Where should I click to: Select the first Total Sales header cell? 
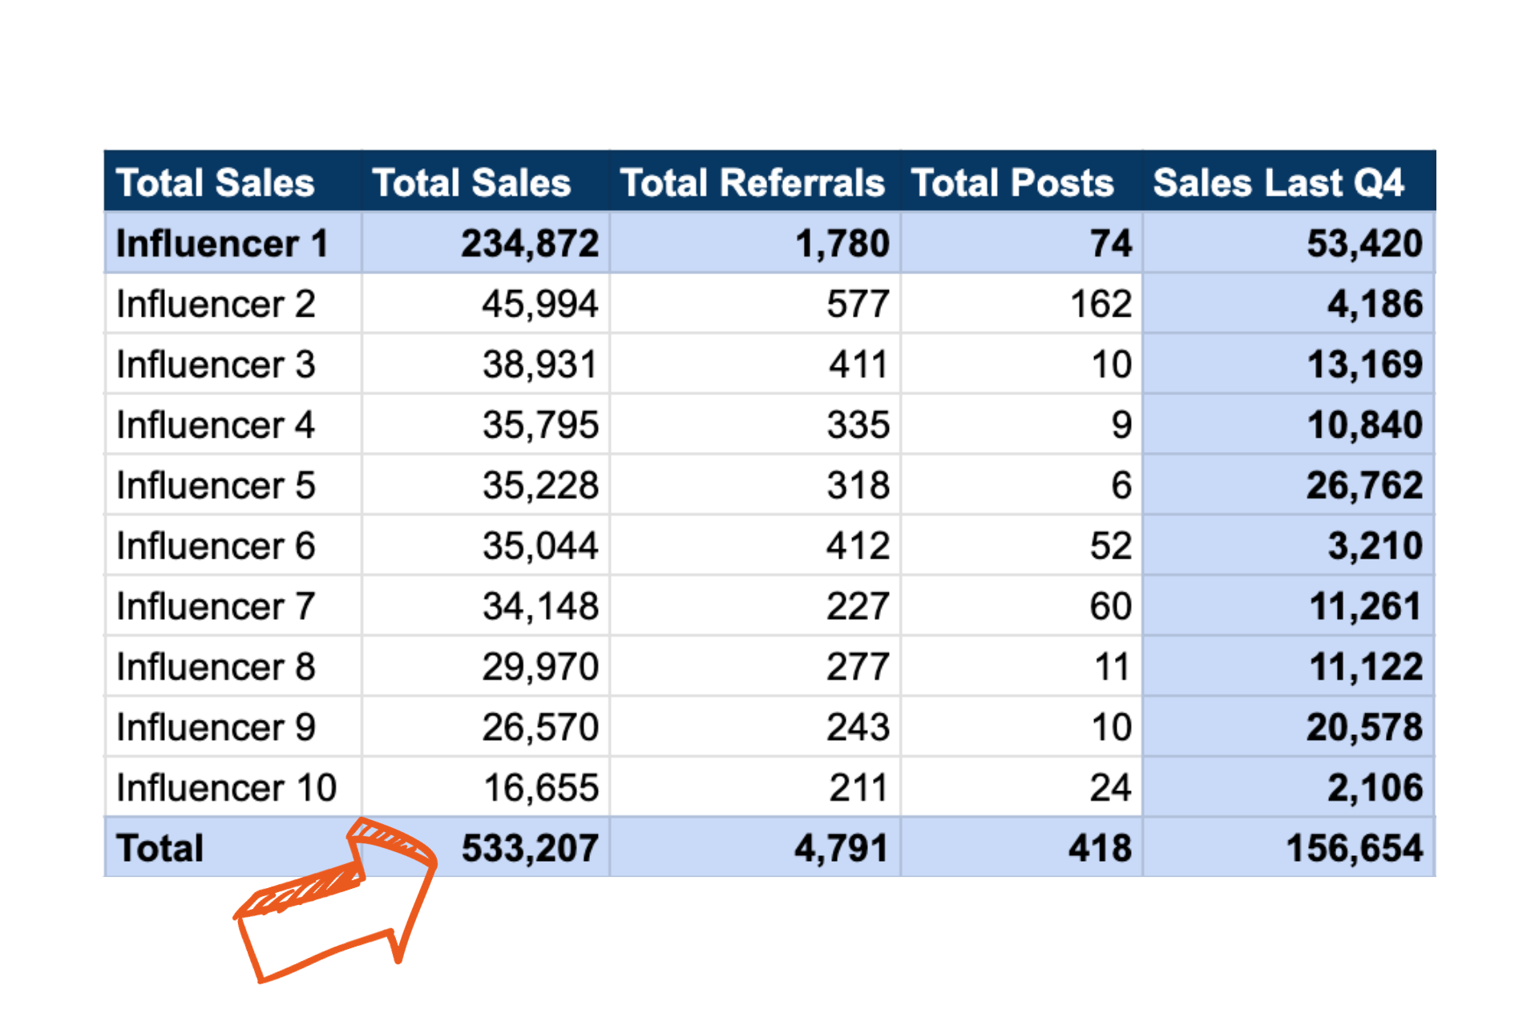(x=216, y=183)
